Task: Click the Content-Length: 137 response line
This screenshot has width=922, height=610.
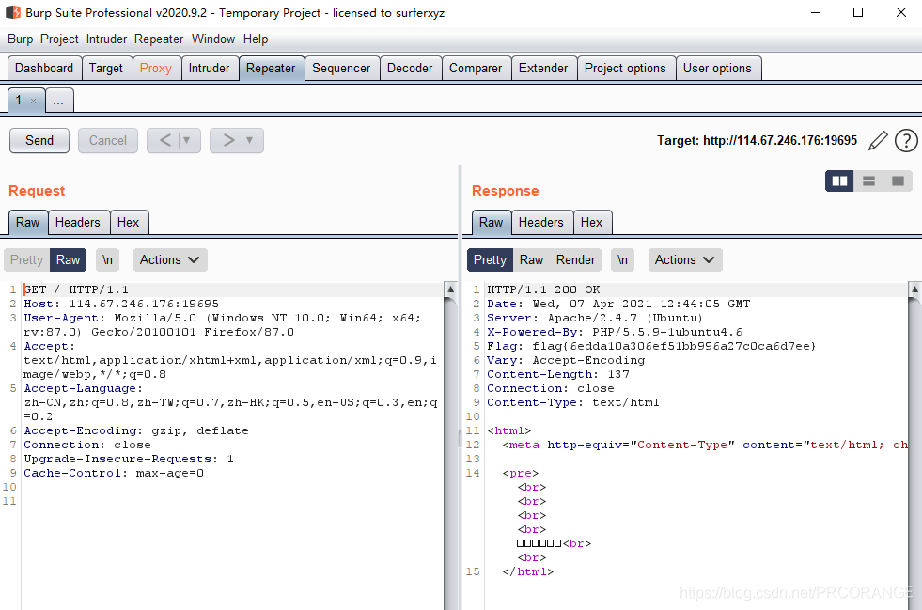Action: 558,374
